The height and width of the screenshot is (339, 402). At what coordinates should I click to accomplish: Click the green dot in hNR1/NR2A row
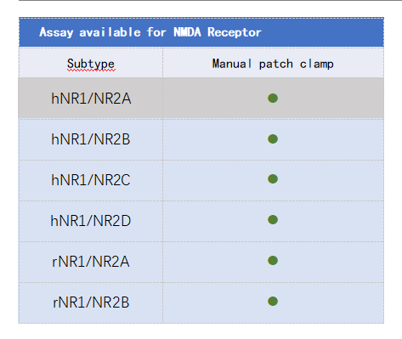(273, 99)
